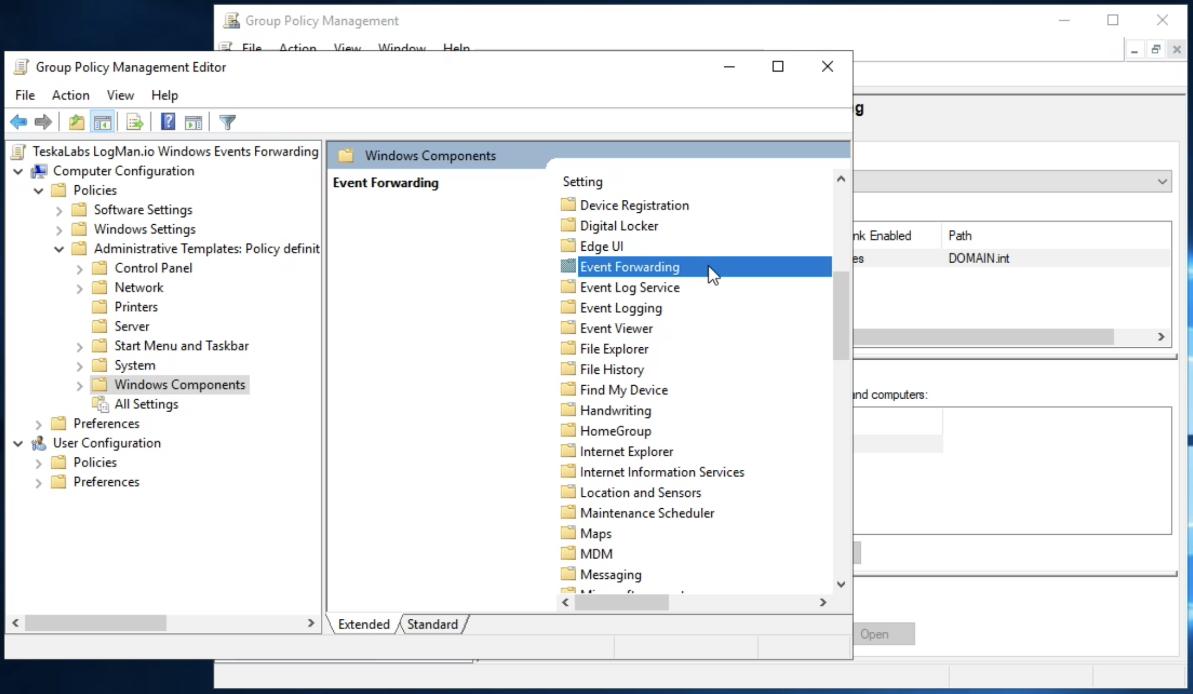Click the Up one level folder icon
The height and width of the screenshot is (694, 1193).
click(76, 121)
